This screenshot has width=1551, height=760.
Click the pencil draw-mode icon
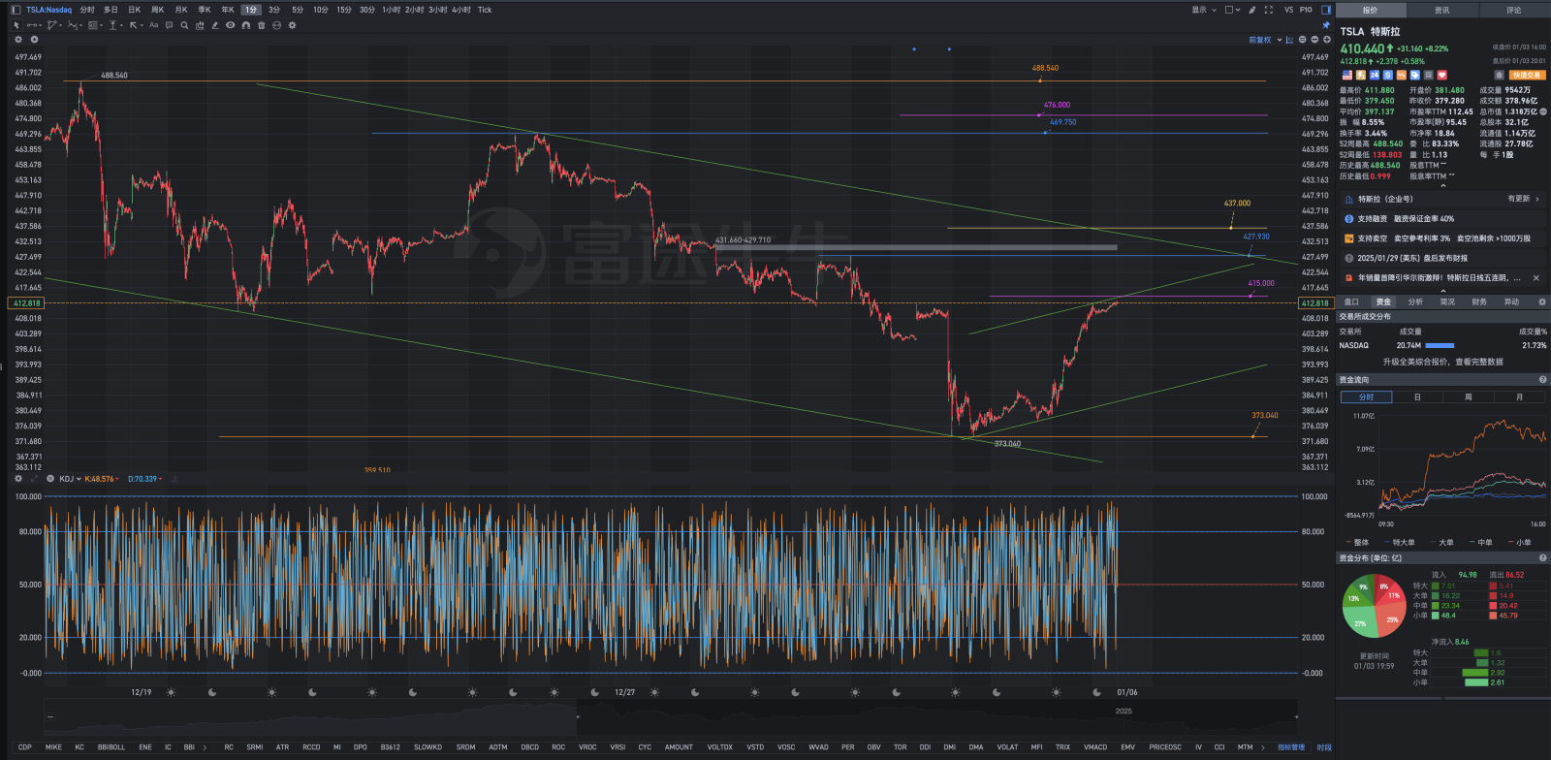[x=215, y=25]
